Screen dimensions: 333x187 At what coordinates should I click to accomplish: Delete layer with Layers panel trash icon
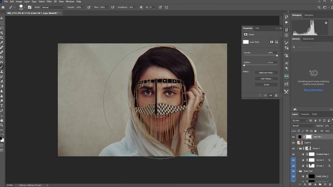point(330,185)
